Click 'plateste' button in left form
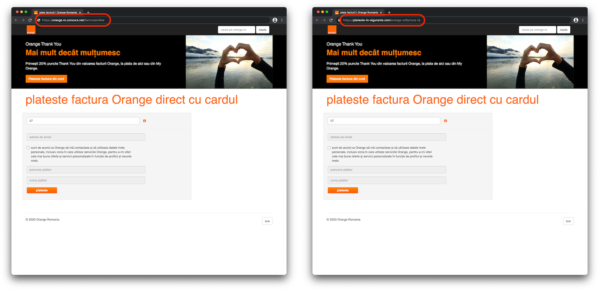Image resolution: width=599 pixels, height=292 pixels. click(42, 190)
